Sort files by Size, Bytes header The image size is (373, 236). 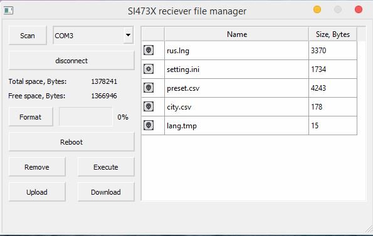pos(332,34)
